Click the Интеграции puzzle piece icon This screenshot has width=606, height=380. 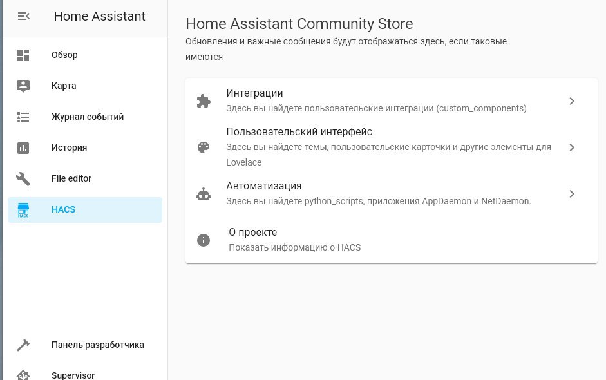click(204, 101)
